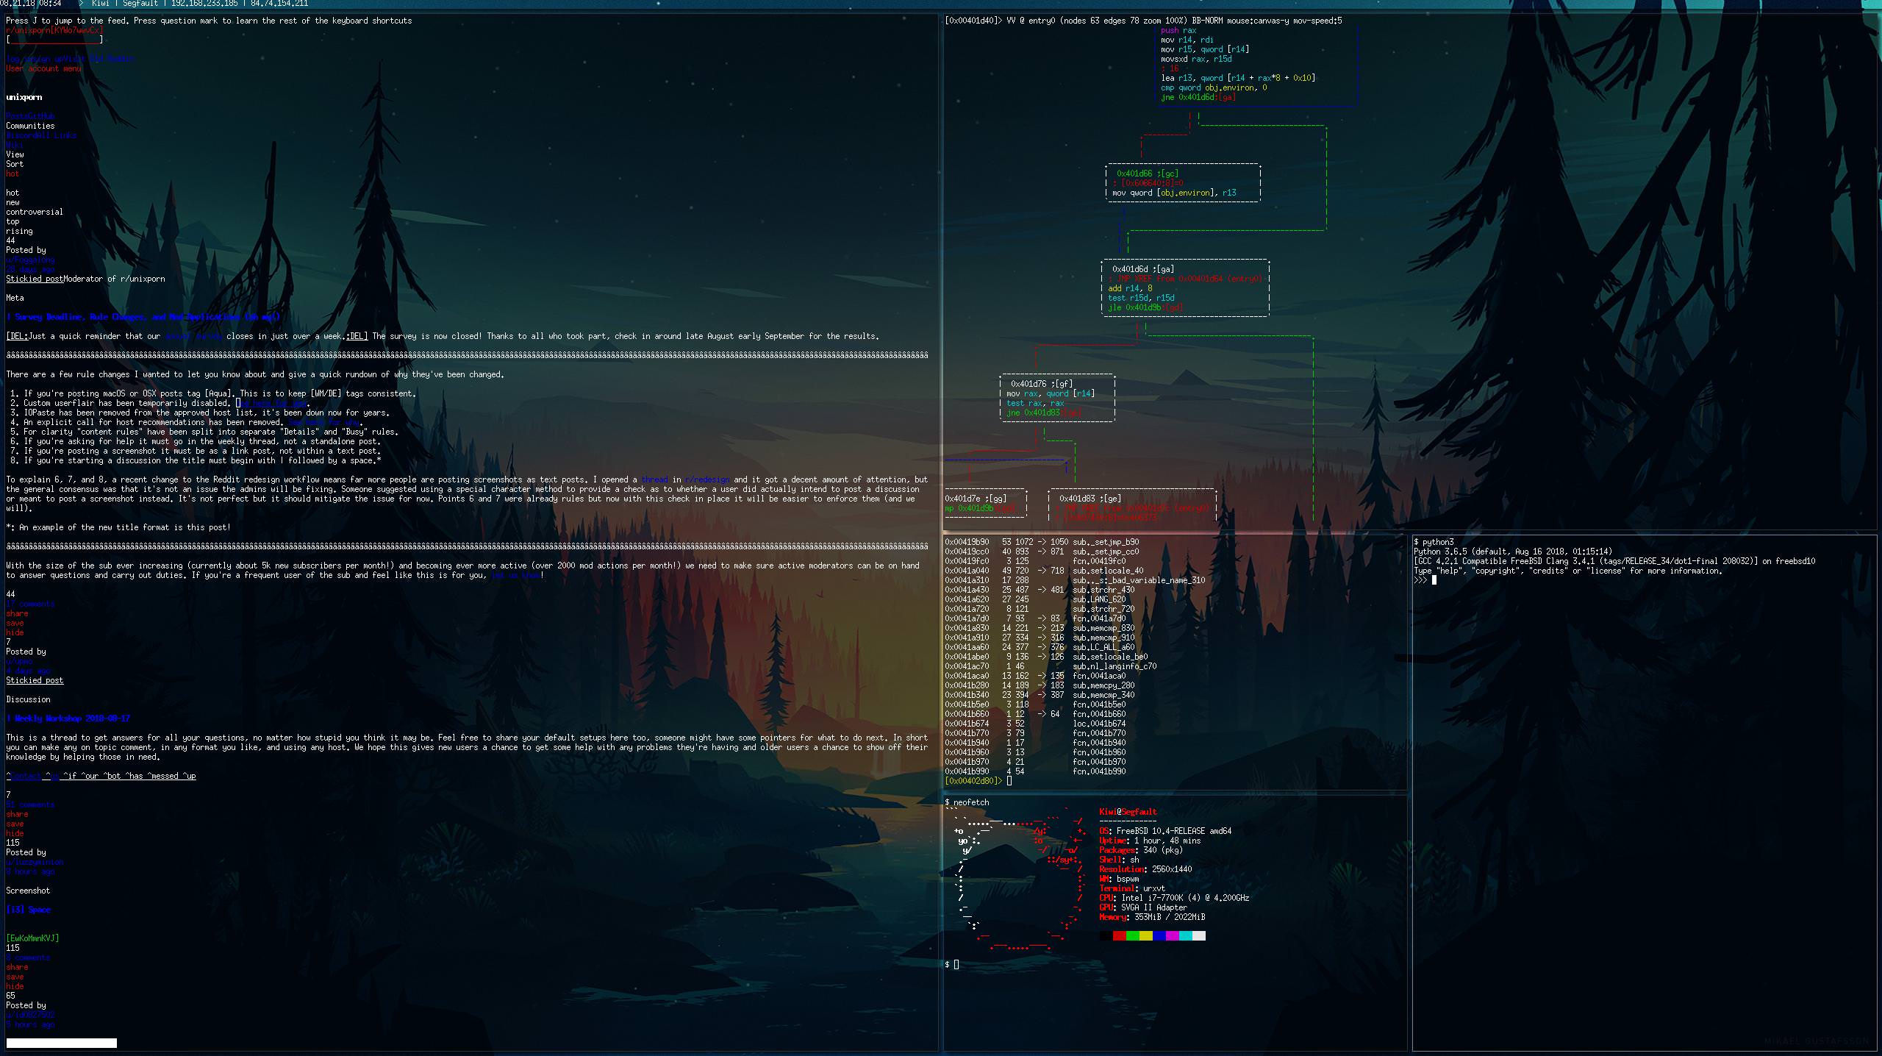Click the 192.168.233.185 address in top bar

(x=204, y=4)
